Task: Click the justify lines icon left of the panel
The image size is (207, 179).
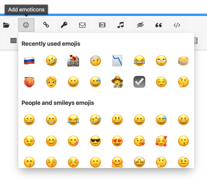Action: pos(14,40)
